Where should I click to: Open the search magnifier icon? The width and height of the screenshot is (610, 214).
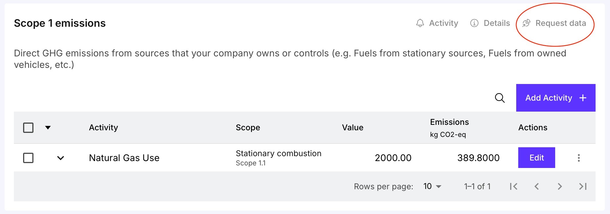[500, 98]
